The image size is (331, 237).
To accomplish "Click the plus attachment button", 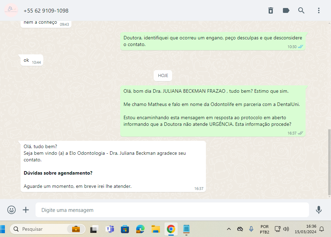I will 26,210.
